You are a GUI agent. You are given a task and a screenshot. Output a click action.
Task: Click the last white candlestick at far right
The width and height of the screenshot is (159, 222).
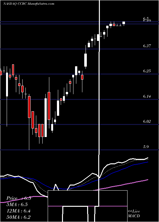[124, 23]
